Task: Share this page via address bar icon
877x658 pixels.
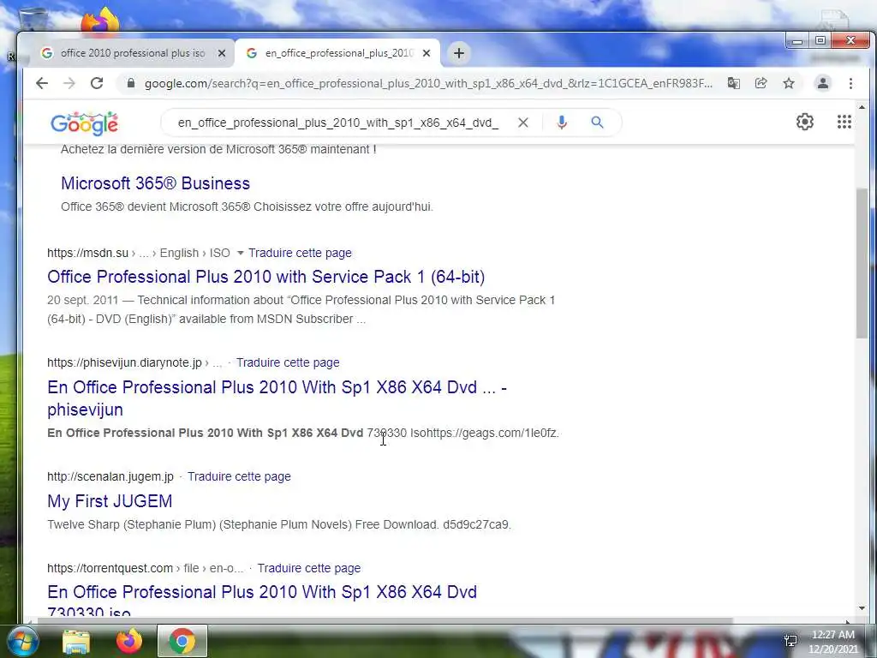Action: (x=761, y=83)
